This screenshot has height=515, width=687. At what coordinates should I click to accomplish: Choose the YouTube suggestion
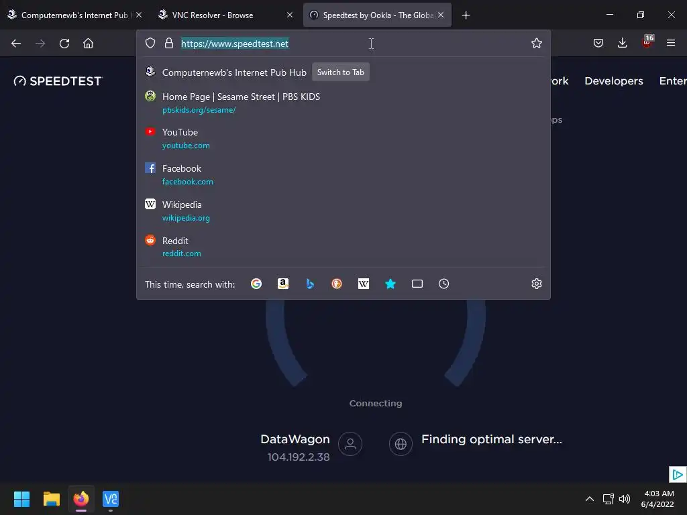[x=343, y=138]
